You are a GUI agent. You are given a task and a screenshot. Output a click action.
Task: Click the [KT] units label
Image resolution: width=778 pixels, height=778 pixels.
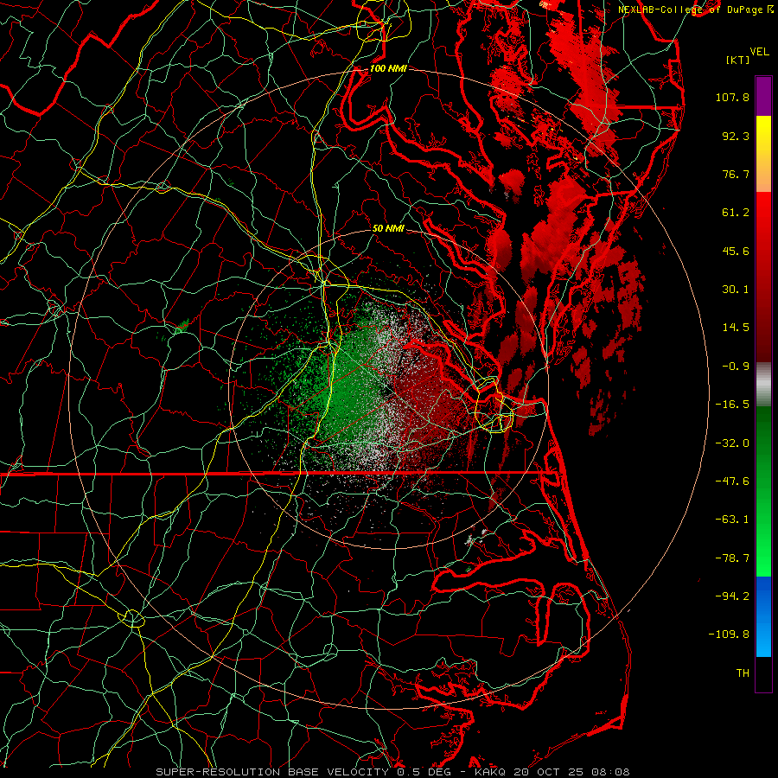(738, 60)
